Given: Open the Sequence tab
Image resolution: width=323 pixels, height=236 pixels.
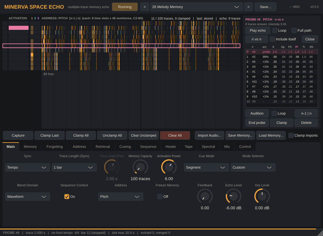Looking at the screenshot, I should tap(148, 147).
